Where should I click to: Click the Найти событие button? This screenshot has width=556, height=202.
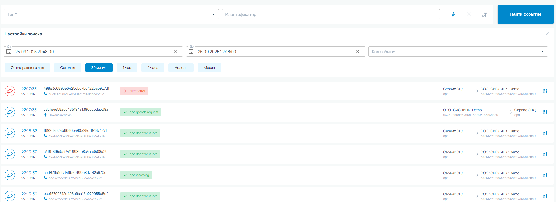[x=526, y=14]
